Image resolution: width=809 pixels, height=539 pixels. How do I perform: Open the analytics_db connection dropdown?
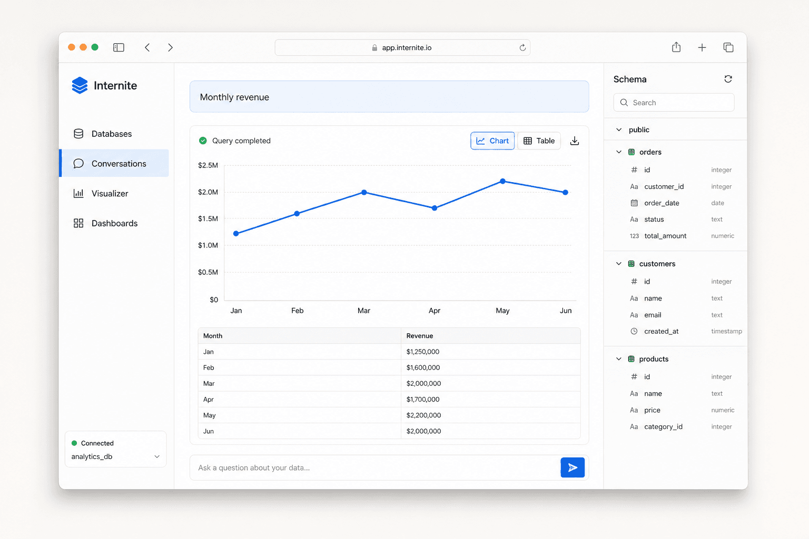click(115, 456)
